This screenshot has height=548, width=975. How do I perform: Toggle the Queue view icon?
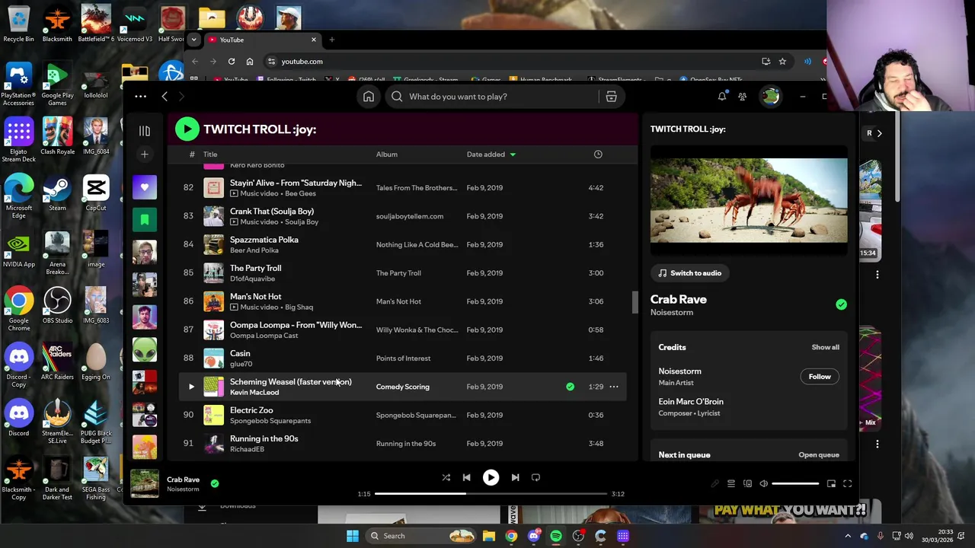click(x=730, y=484)
